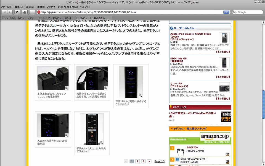Open Apple iPod classic 120GB Black review
265x166 pixels.
coord(190,35)
